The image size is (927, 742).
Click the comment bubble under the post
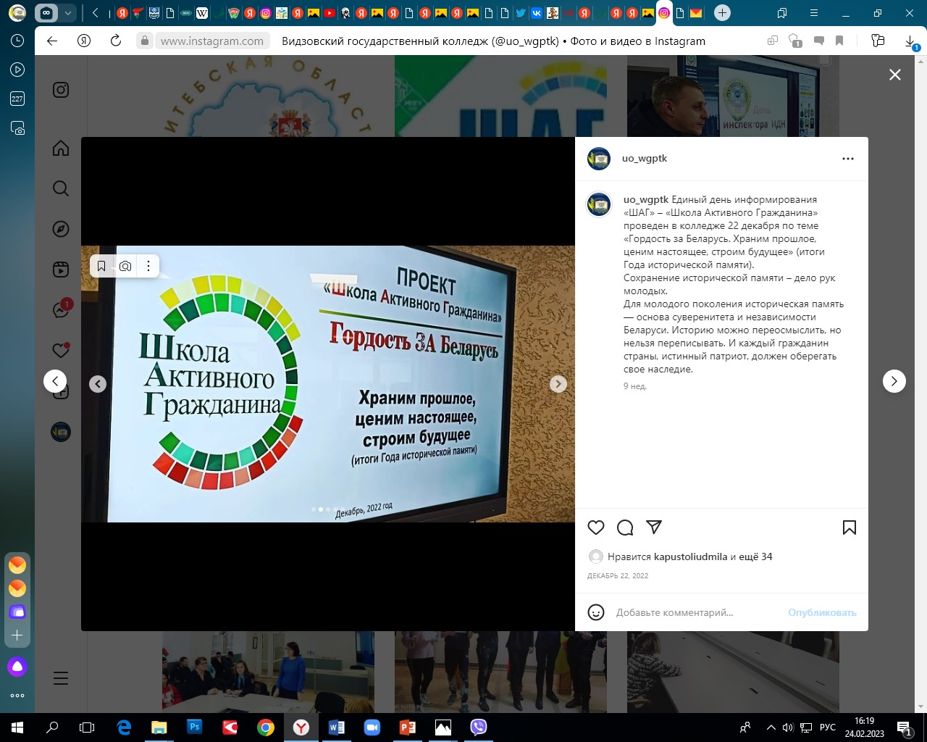(625, 528)
